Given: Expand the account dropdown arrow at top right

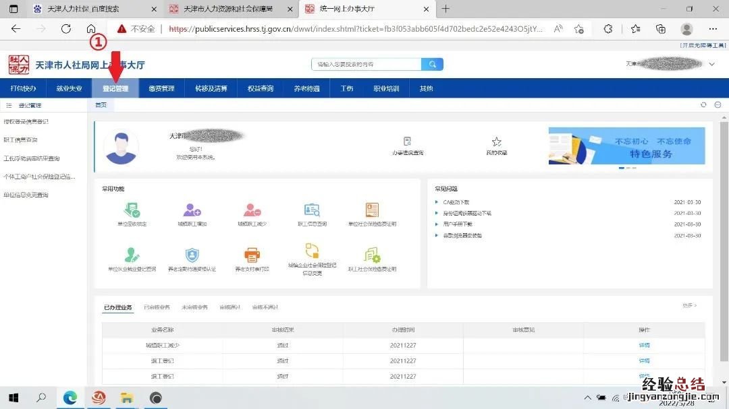Looking at the screenshot, I should [x=711, y=65].
